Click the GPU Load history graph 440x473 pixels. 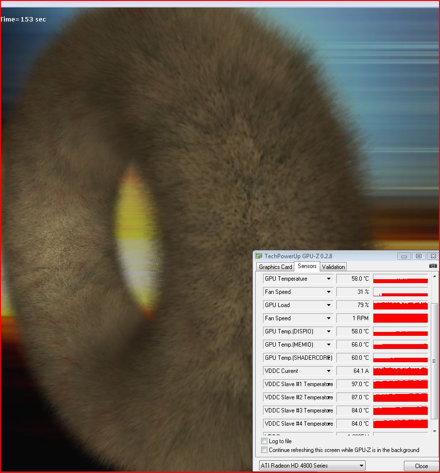[400, 305]
